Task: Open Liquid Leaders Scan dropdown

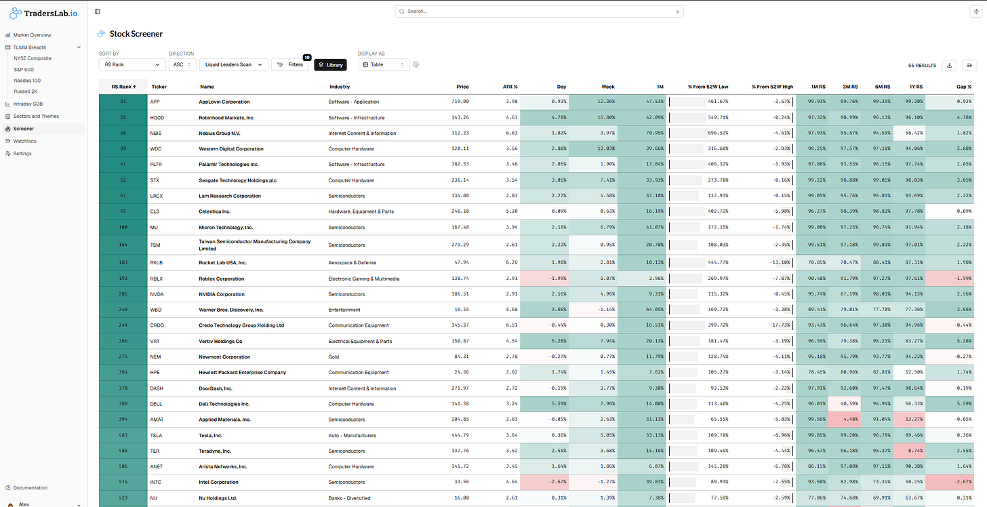Action: pyautogui.click(x=233, y=64)
